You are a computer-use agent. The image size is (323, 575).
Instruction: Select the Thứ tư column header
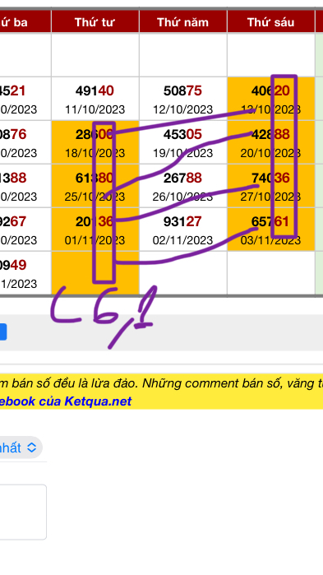point(95,22)
